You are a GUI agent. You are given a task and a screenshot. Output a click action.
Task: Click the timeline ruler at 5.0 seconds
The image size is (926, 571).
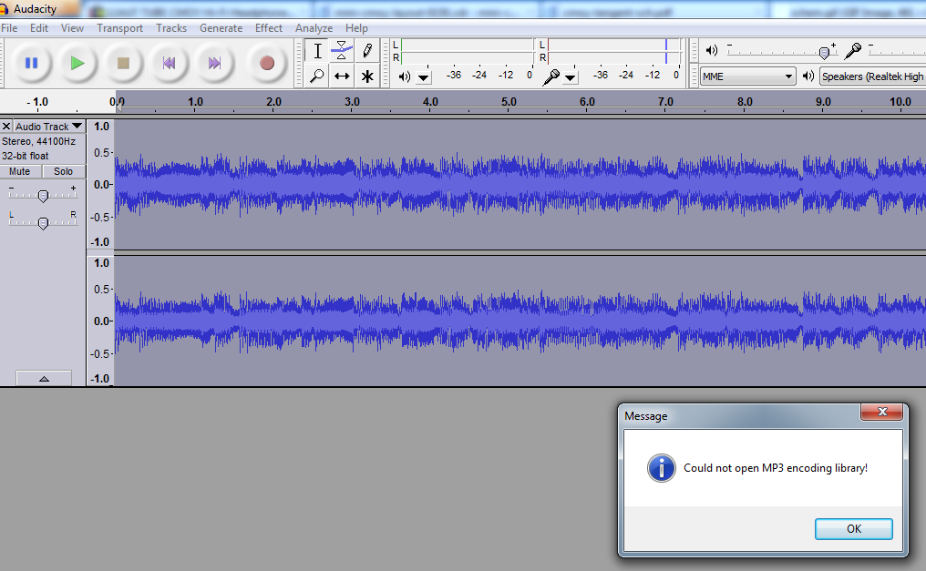click(x=509, y=102)
